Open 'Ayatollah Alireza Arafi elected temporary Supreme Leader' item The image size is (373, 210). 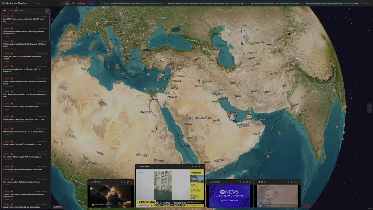coord(25,32)
